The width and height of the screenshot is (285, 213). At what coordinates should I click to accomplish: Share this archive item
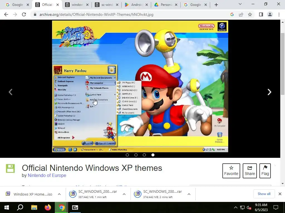(x=250, y=171)
